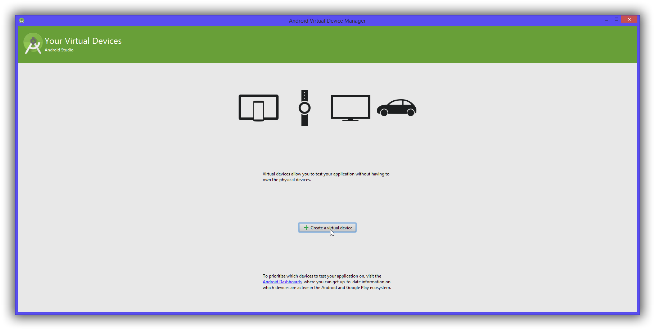Maximize the AVD Manager window

coord(616,19)
